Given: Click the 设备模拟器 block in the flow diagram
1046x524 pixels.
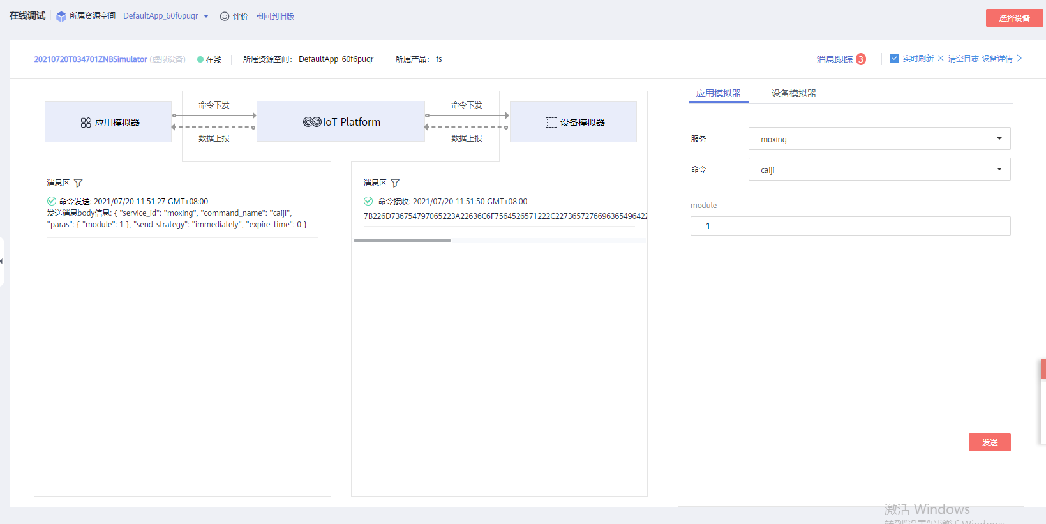Looking at the screenshot, I should 573,122.
